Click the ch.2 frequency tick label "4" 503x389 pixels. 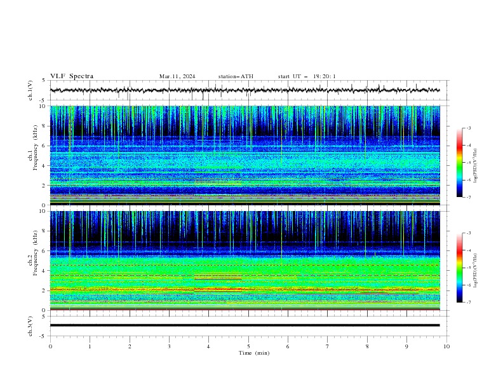click(44, 271)
